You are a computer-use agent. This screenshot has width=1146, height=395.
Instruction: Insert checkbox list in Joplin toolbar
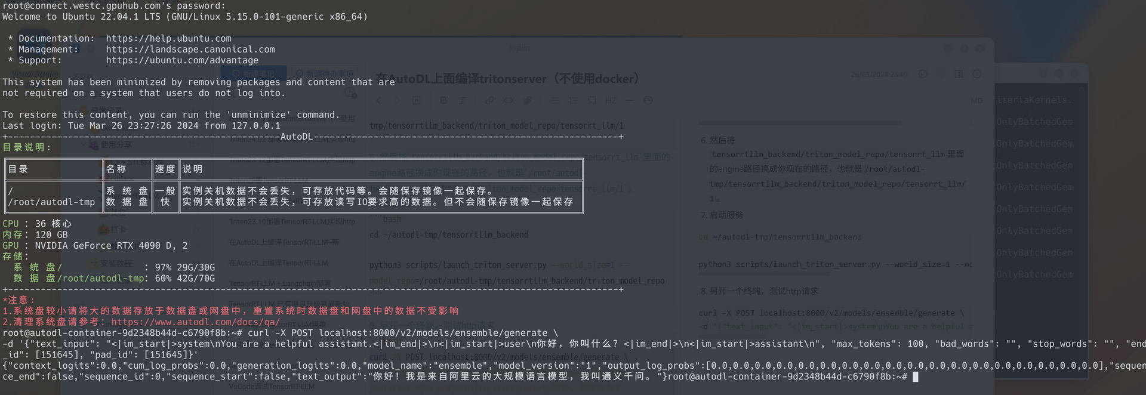(x=592, y=100)
